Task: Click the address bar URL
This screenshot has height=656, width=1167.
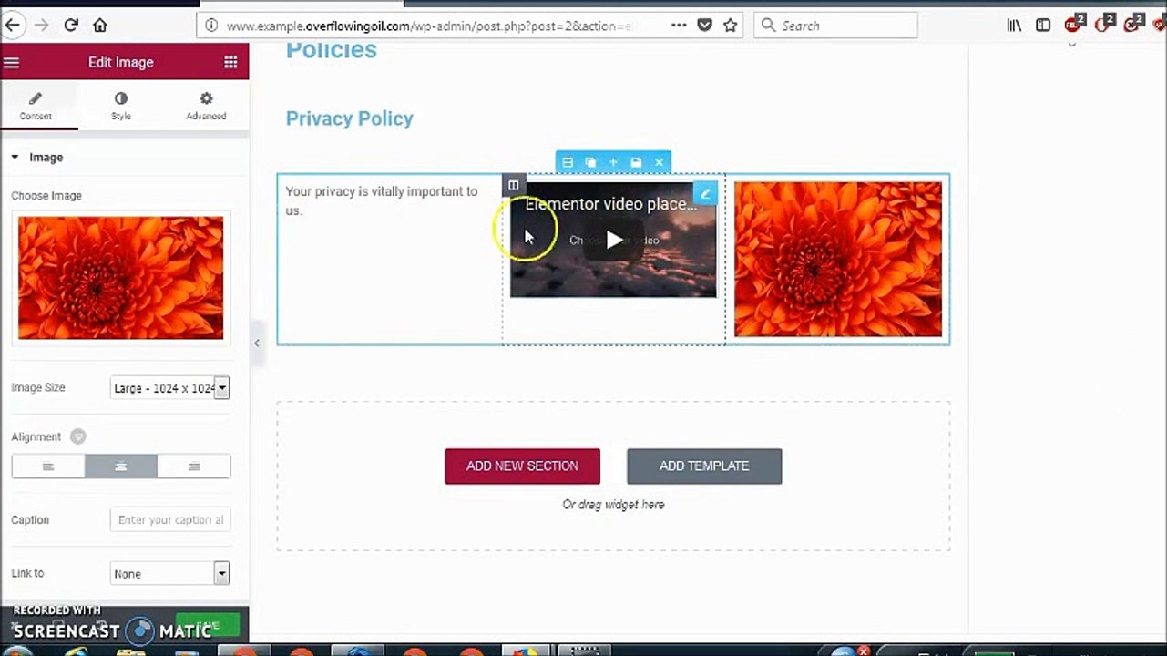Action: point(428,26)
